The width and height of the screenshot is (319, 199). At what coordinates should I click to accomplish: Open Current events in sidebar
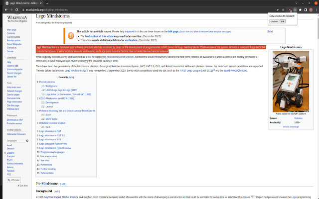13,37
